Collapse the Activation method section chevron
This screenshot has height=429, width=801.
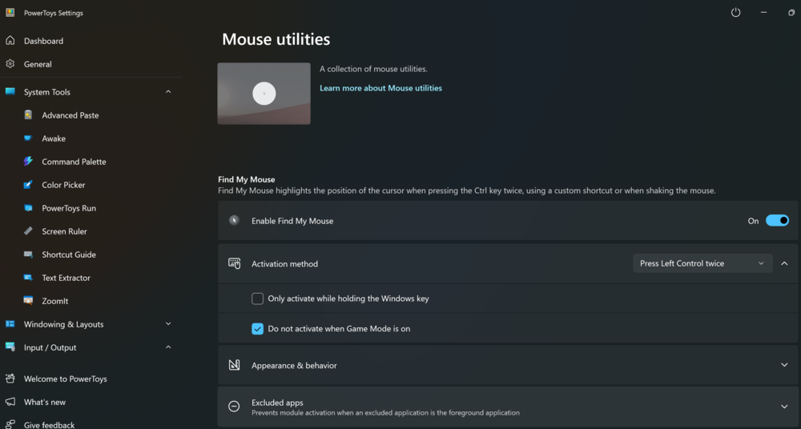(784, 263)
